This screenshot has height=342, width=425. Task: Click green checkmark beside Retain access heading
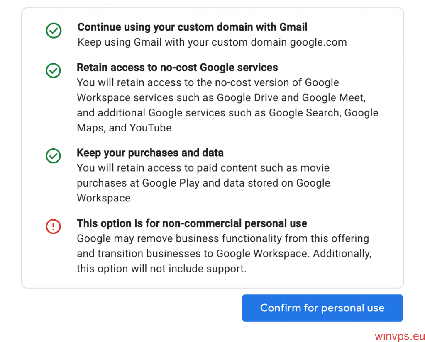click(x=54, y=70)
